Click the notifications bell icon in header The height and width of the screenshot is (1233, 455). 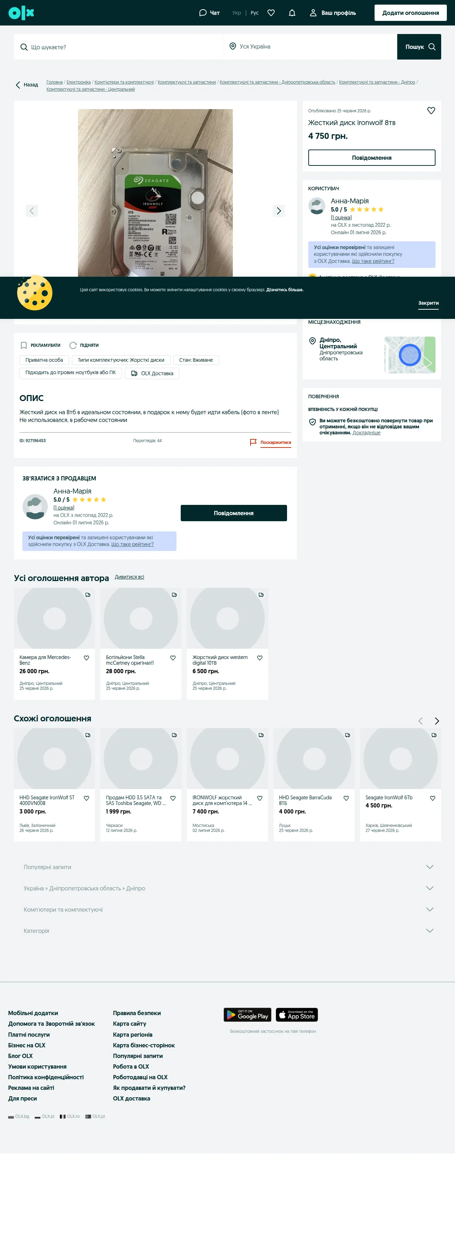point(292,13)
